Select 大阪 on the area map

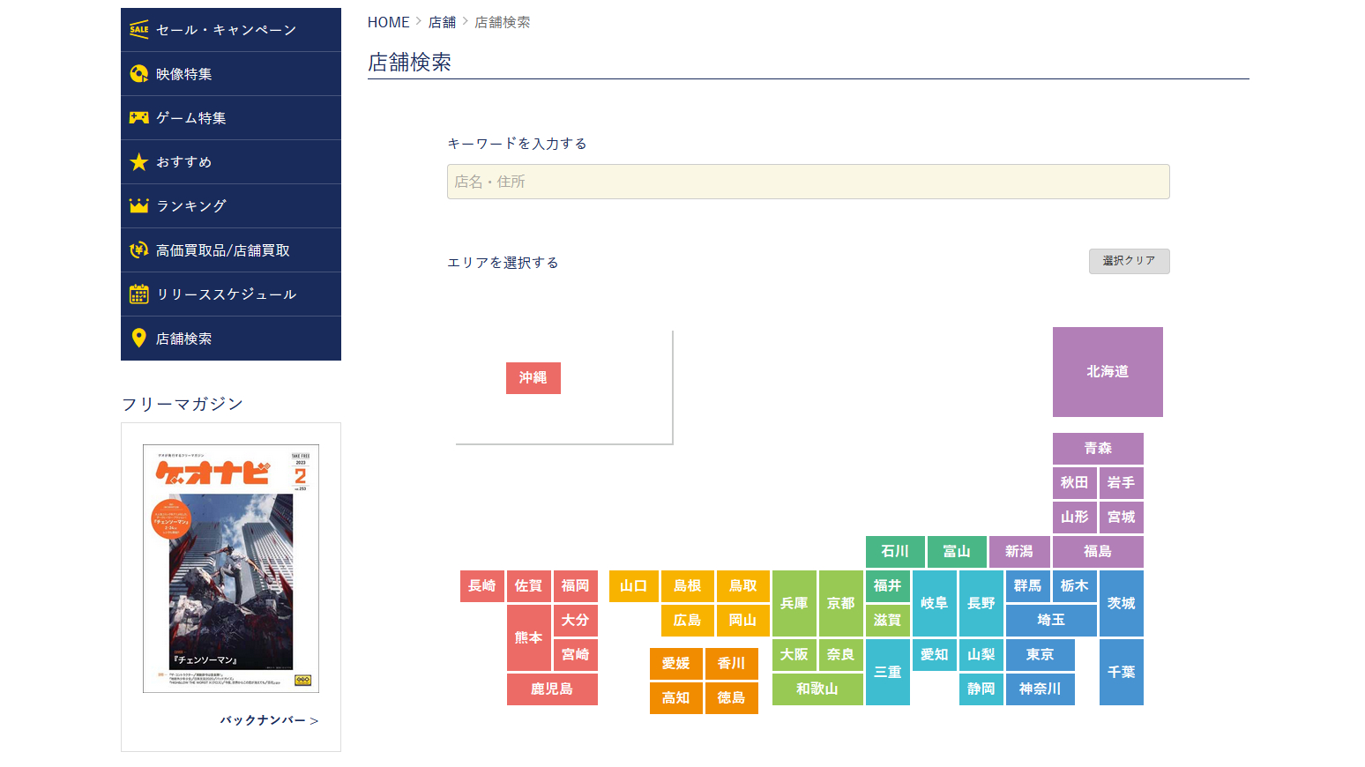tap(794, 655)
